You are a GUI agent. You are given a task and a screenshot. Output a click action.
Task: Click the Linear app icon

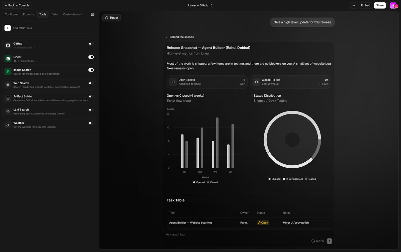[8, 59]
